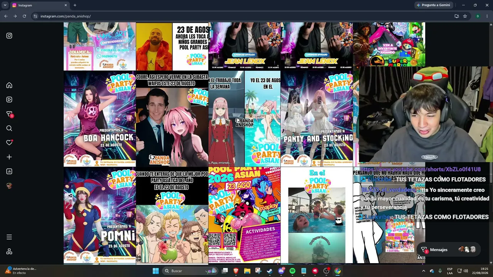
Task: Open the 'Advertencia de...' taskbar widget
Action: [21, 271]
